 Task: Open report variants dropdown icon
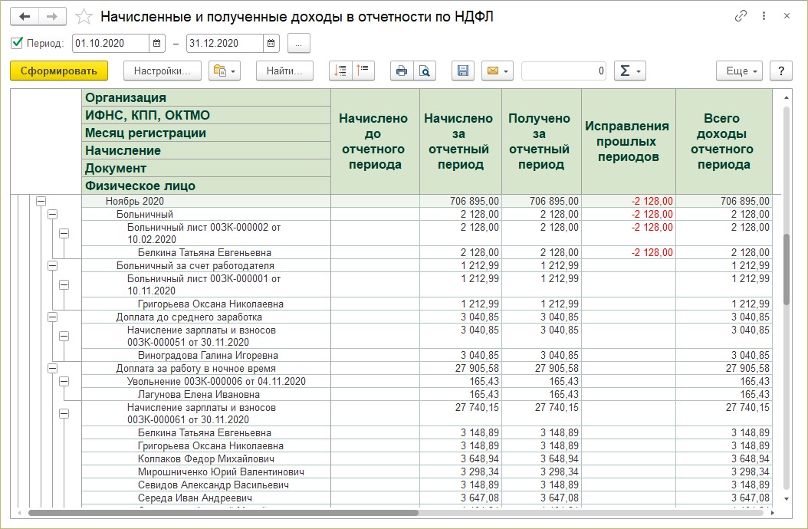[225, 71]
